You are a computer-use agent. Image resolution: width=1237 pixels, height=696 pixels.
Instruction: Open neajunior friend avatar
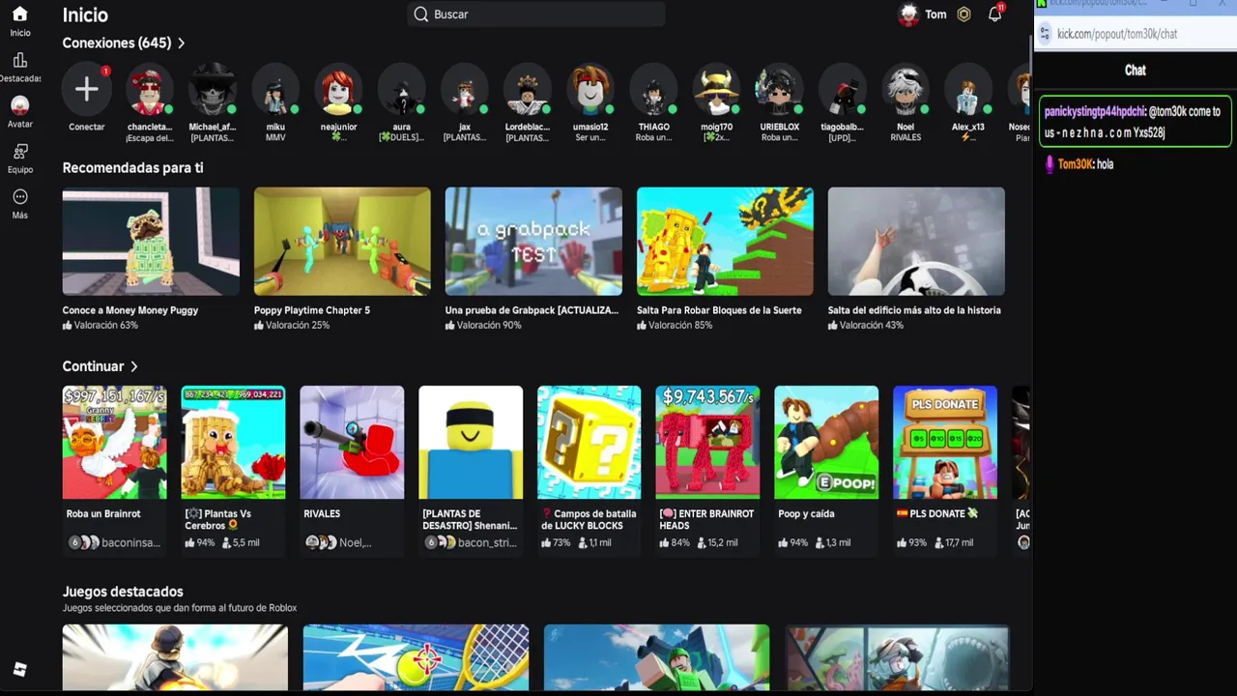[338, 89]
